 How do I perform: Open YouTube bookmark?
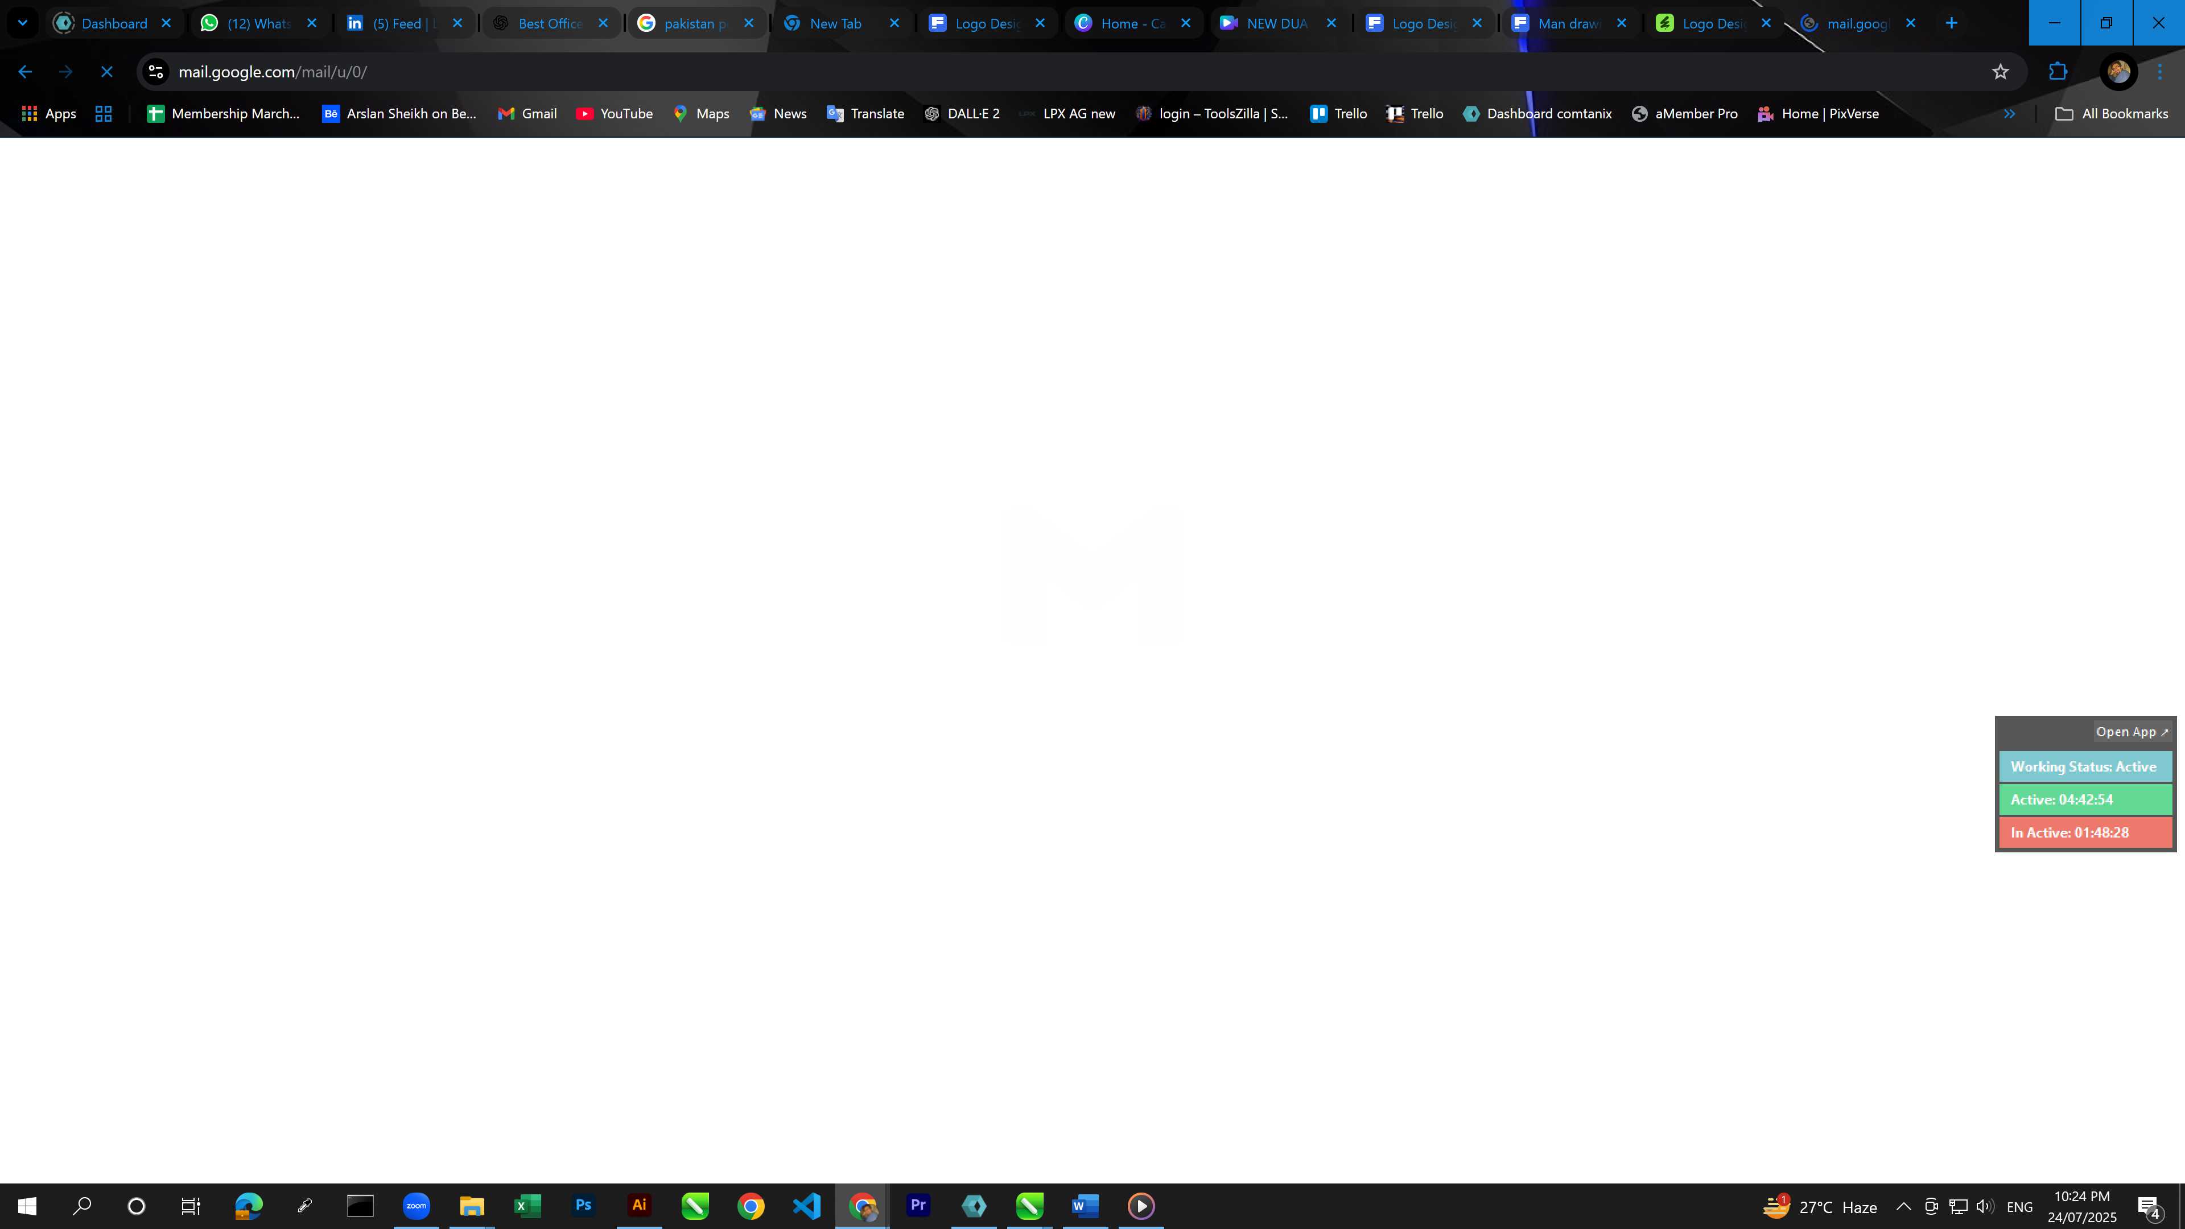point(614,114)
